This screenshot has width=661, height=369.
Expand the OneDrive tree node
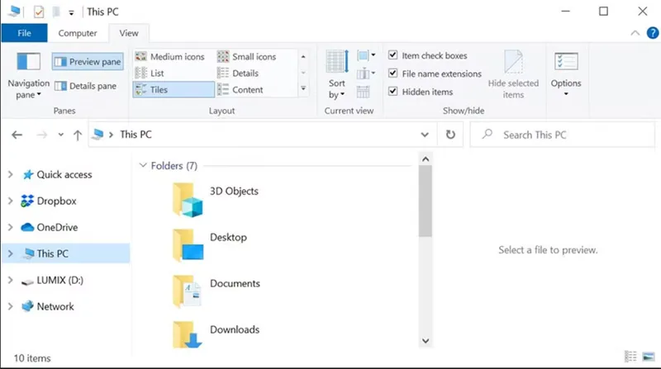click(x=11, y=228)
